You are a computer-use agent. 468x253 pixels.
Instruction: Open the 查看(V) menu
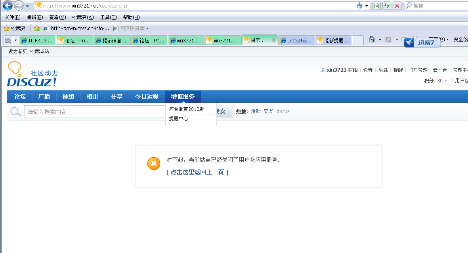(57, 17)
